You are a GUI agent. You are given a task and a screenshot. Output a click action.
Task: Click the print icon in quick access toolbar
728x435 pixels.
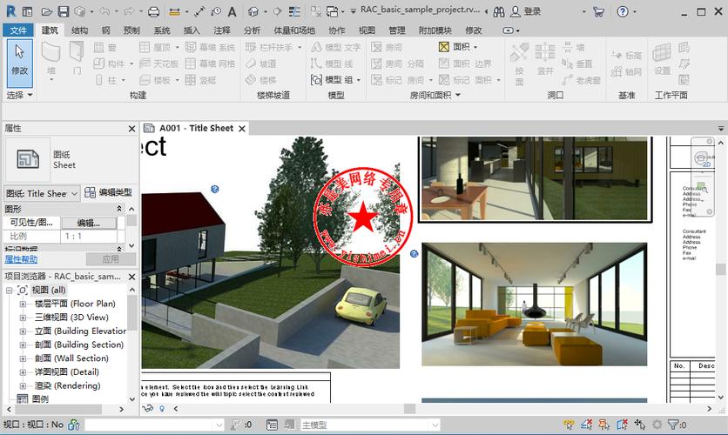153,11
